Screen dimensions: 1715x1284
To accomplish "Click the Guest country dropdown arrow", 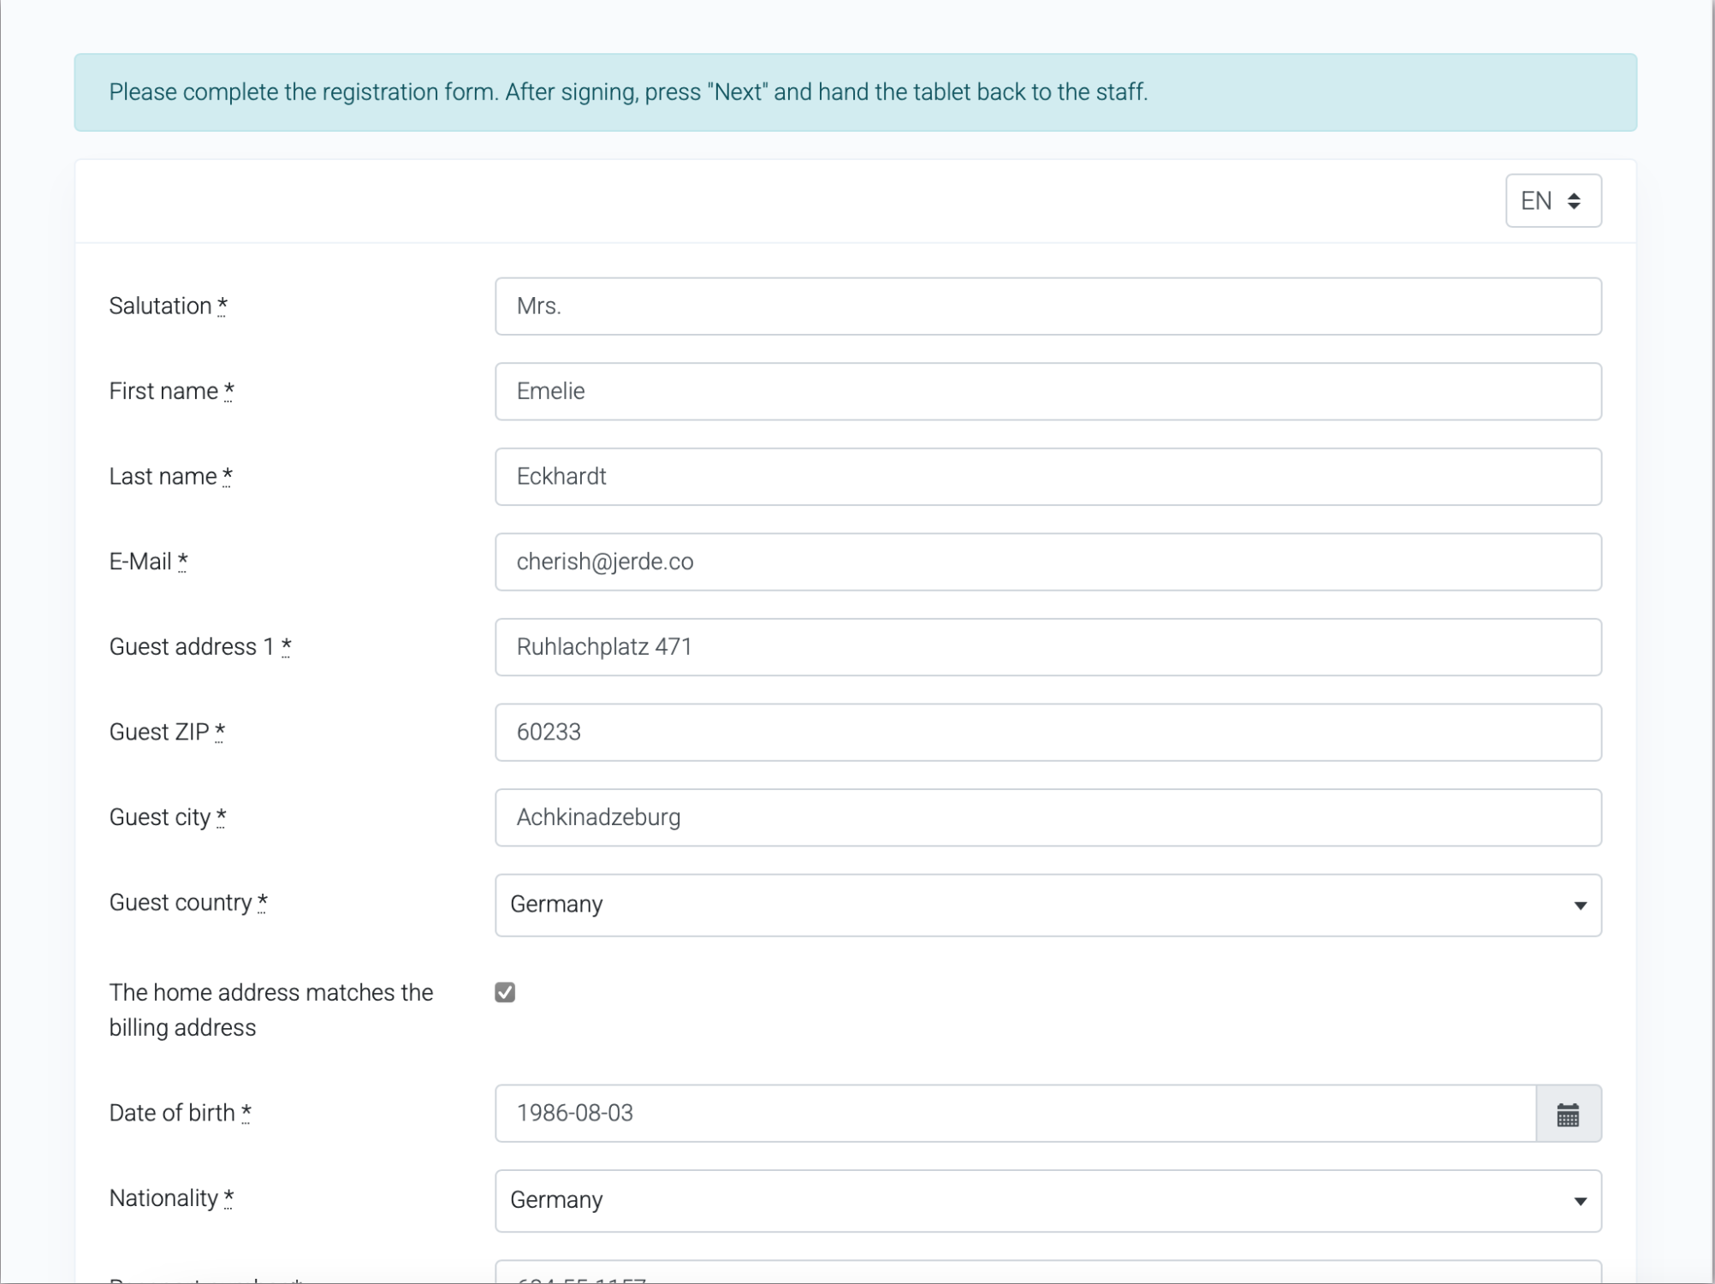I will click(x=1580, y=906).
